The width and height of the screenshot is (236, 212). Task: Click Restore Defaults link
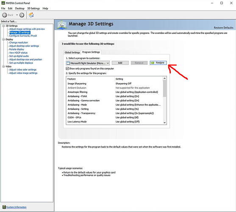(224, 28)
